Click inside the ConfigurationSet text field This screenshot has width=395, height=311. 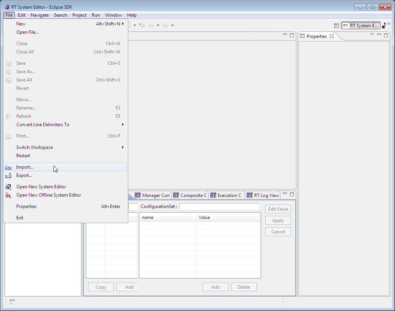[x=219, y=207]
